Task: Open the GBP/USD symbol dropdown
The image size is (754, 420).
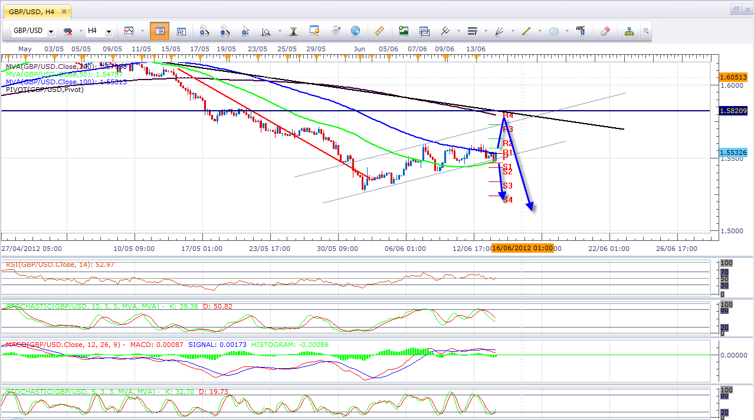Action: tap(51, 32)
